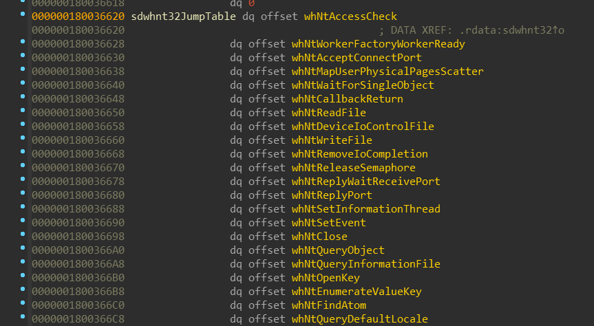
Task: Open the whNtDeviceIoControlFile reference
Action: (363, 126)
